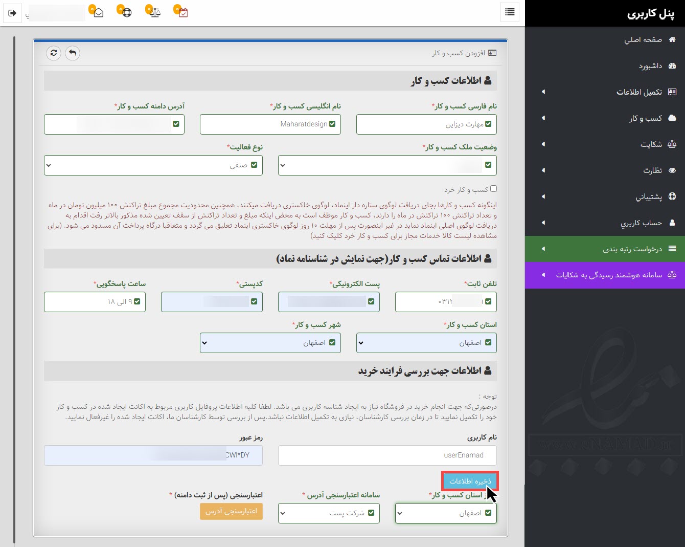Screen dimensions: 685x547
Task: Click the ذخیره اطلاعات save button
Action: click(470, 481)
